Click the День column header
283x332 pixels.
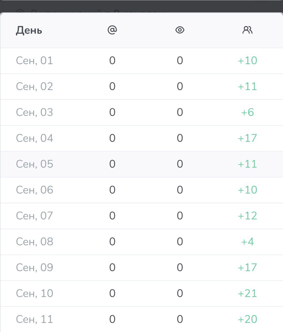29,30
